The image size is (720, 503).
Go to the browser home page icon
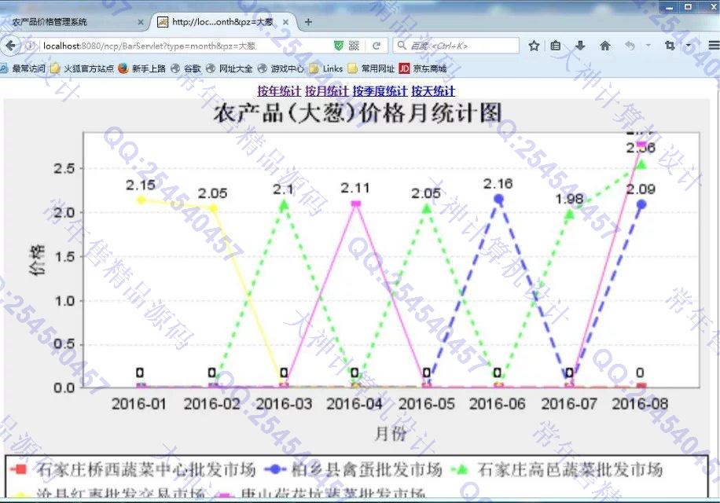605,46
